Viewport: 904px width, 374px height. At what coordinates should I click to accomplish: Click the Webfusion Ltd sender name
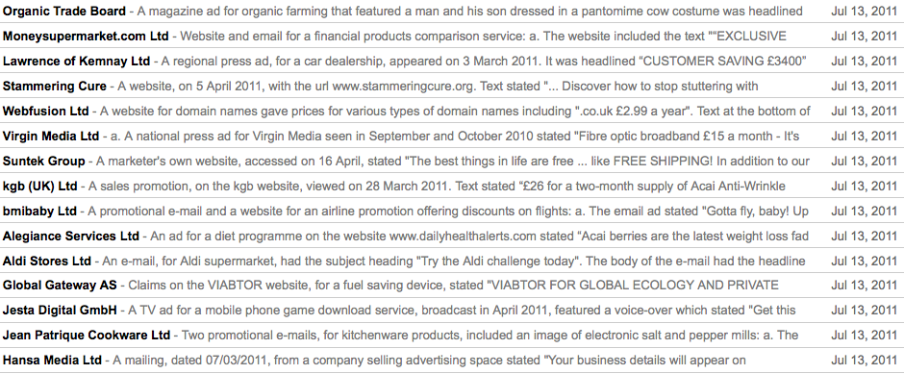coord(46,111)
